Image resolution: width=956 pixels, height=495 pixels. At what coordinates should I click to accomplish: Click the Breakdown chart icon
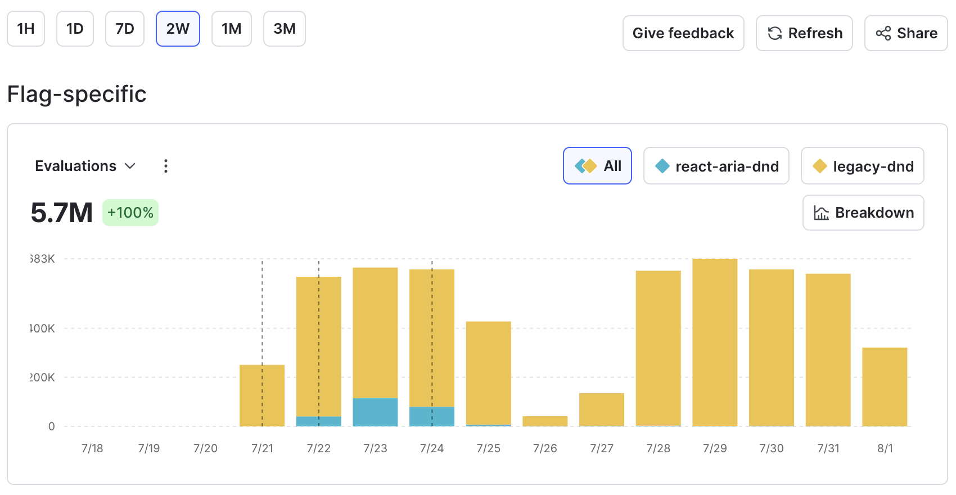821,213
